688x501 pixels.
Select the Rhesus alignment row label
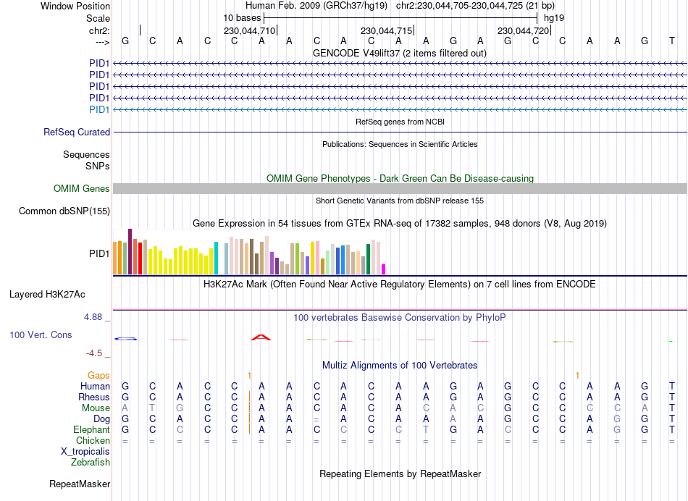coord(94,397)
